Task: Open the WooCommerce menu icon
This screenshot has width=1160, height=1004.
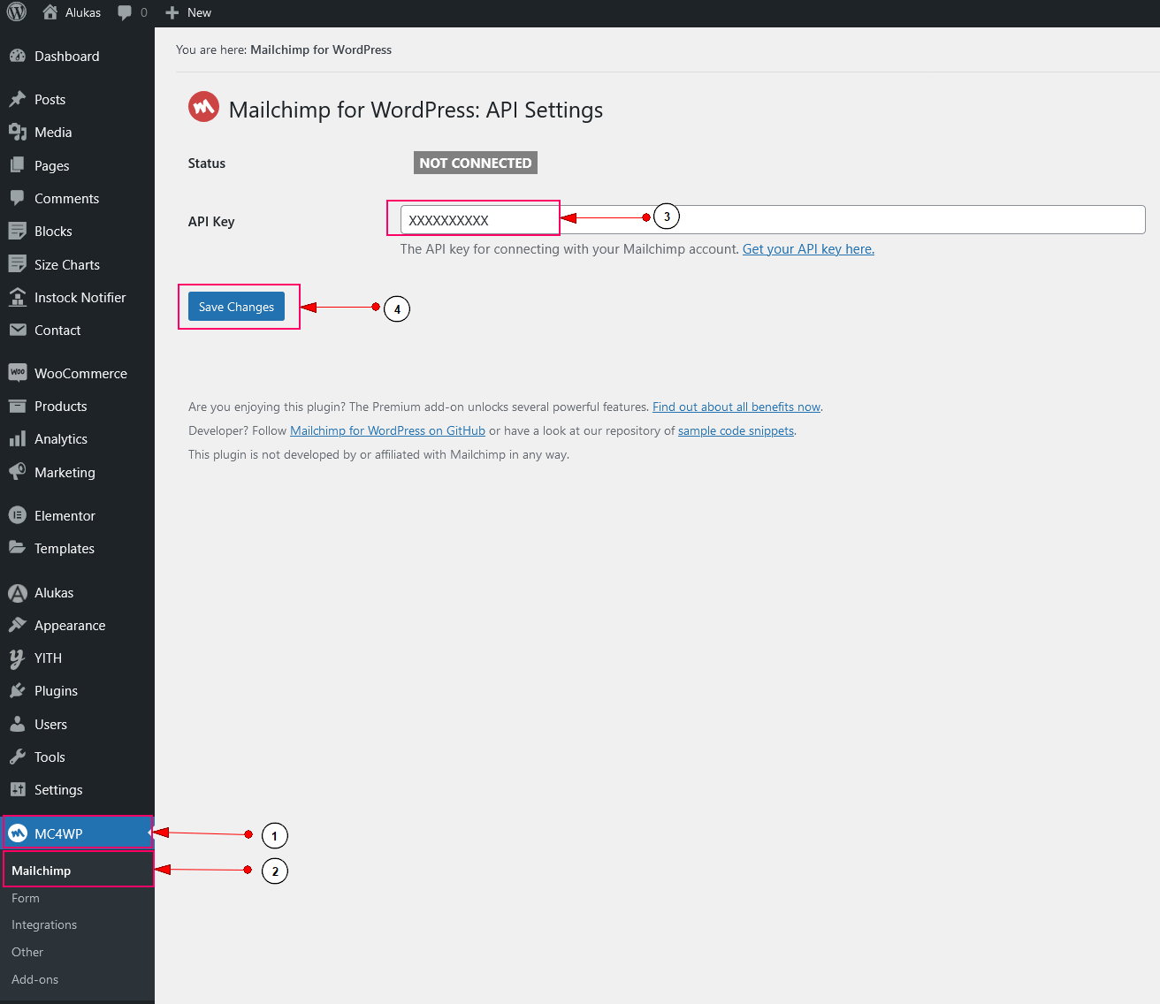Action: point(18,373)
